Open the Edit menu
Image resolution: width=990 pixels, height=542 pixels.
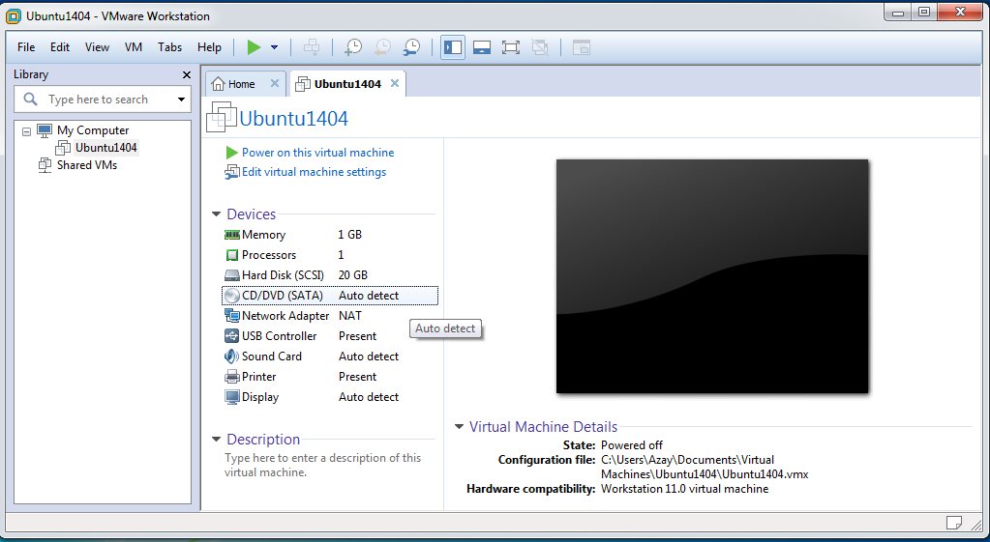click(60, 47)
